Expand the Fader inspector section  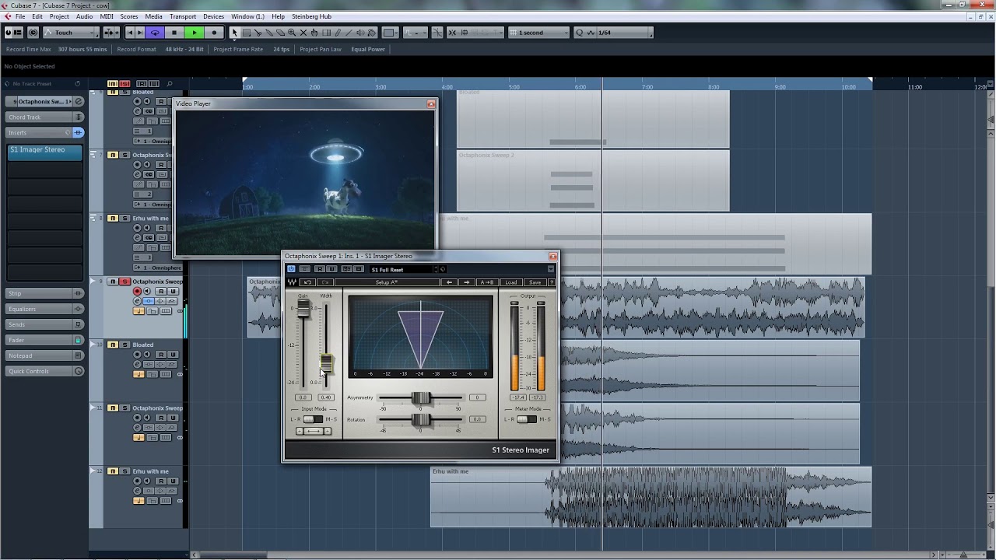pos(44,340)
